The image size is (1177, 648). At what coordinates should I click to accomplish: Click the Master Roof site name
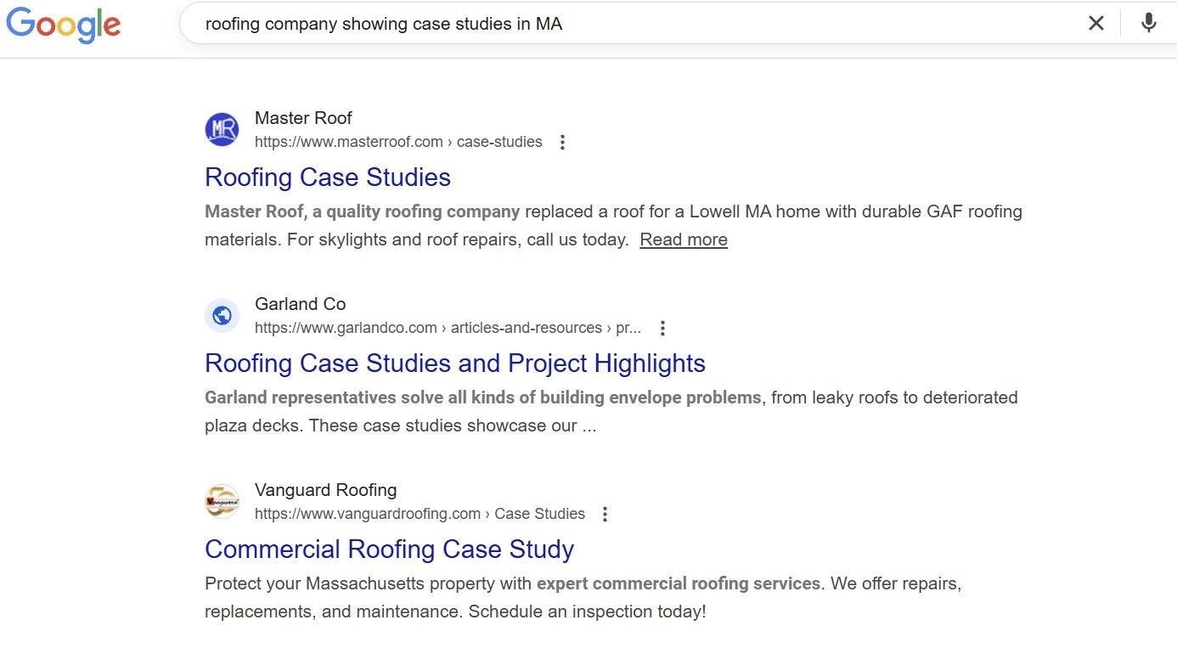click(303, 118)
